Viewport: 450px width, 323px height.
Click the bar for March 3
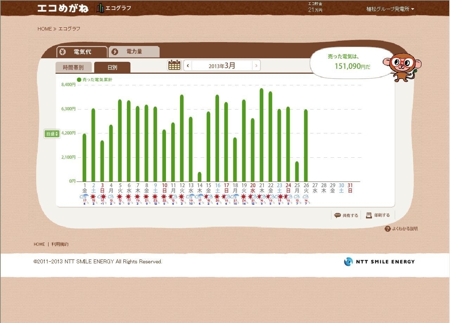[x=102, y=161]
